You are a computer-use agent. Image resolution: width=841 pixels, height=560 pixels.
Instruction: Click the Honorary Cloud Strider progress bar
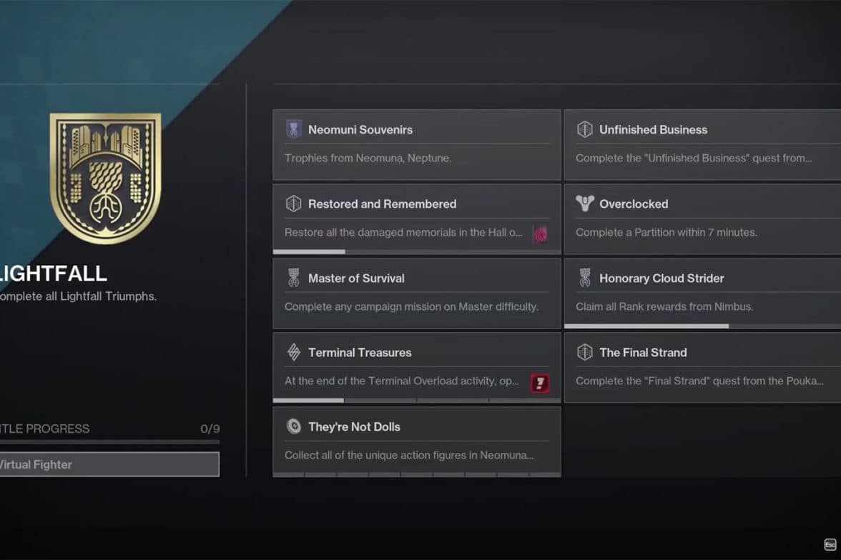point(702,326)
